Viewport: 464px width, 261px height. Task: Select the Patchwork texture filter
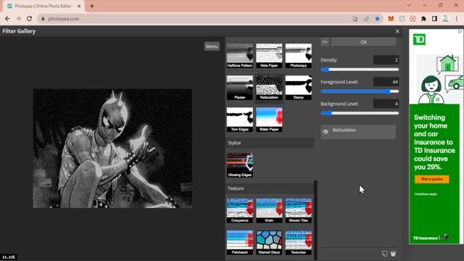[240, 243]
